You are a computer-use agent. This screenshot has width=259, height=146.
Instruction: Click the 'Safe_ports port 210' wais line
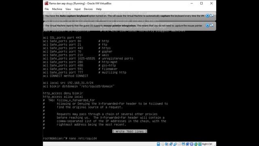(76, 55)
